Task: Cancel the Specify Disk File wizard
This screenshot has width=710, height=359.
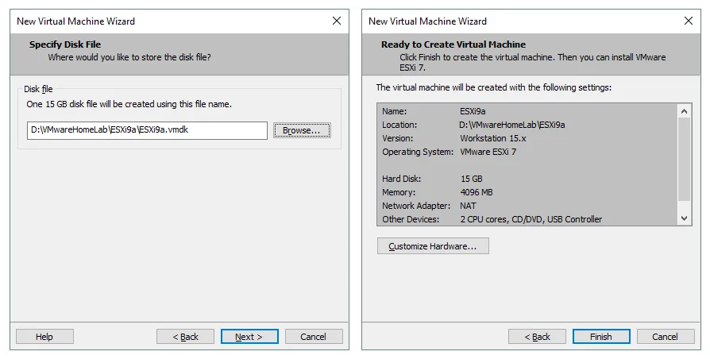Action: tap(314, 337)
